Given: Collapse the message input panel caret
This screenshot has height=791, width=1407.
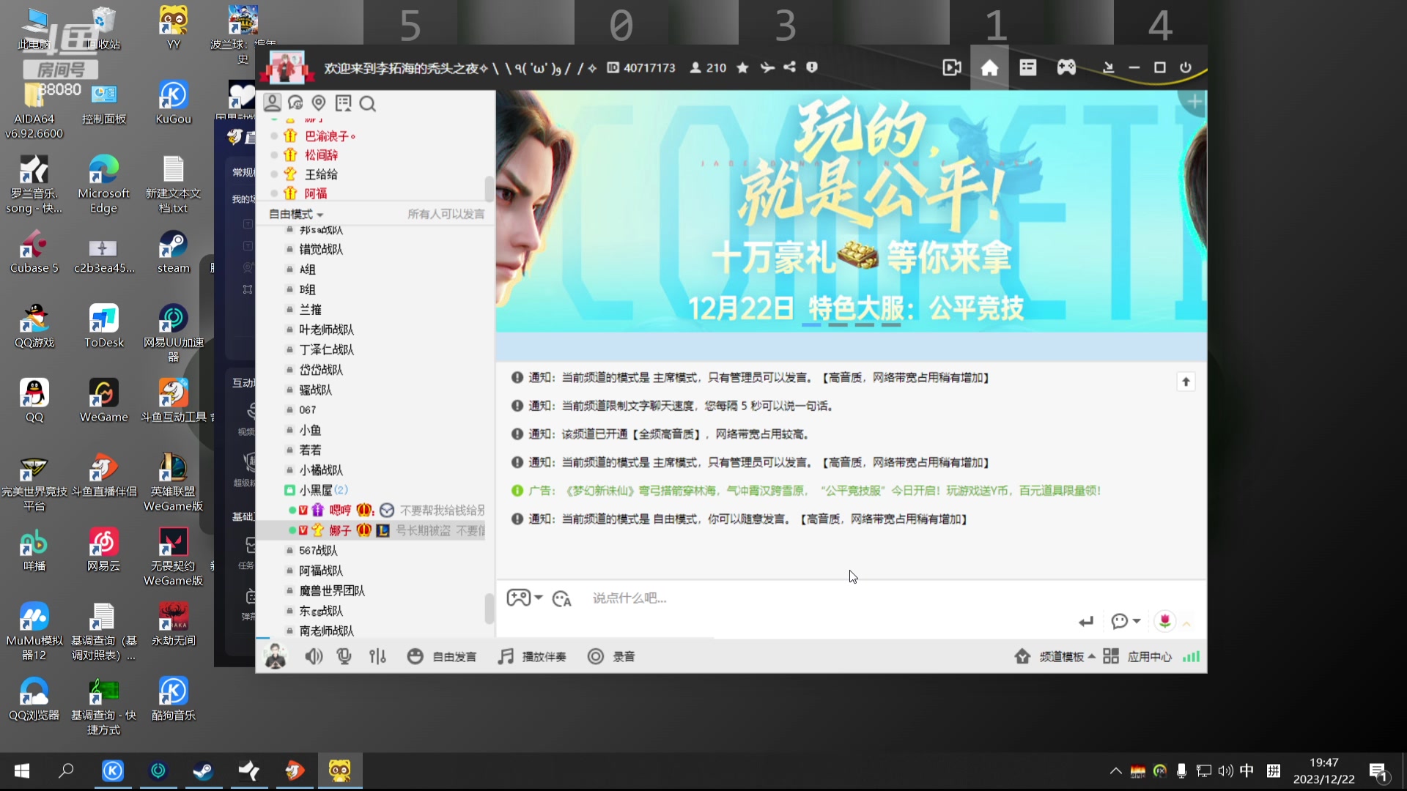Looking at the screenshot, I should [1186, 623].
